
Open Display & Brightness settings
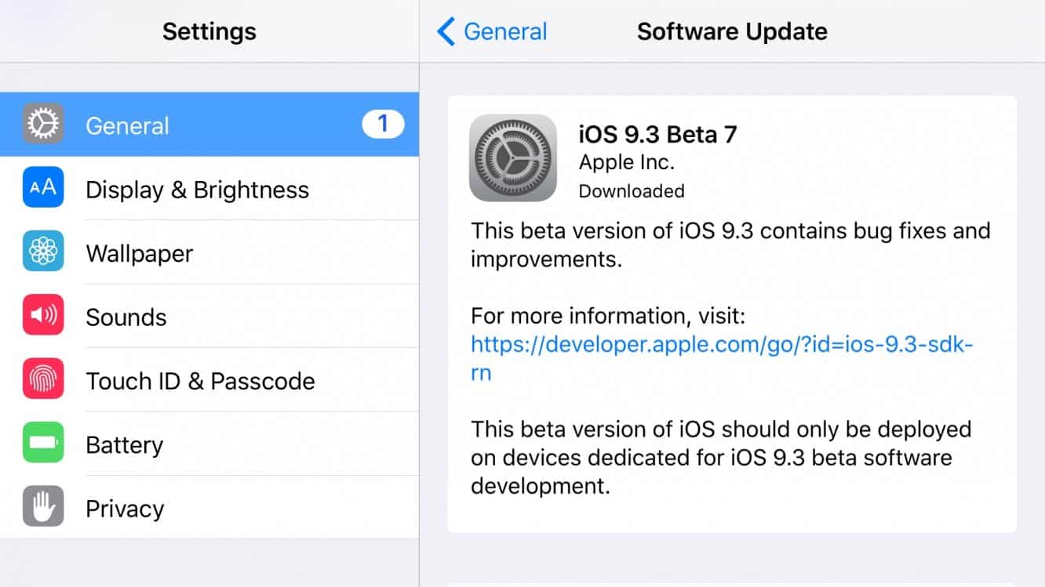coord(197,190)
